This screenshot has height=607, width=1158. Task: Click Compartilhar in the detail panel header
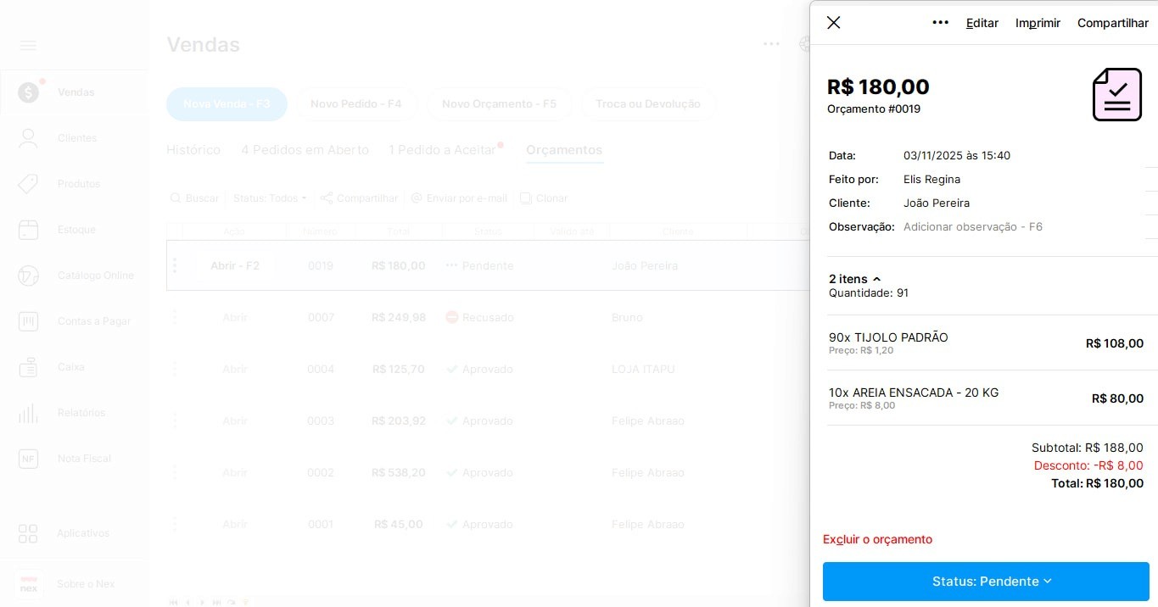coord(1113,23)
